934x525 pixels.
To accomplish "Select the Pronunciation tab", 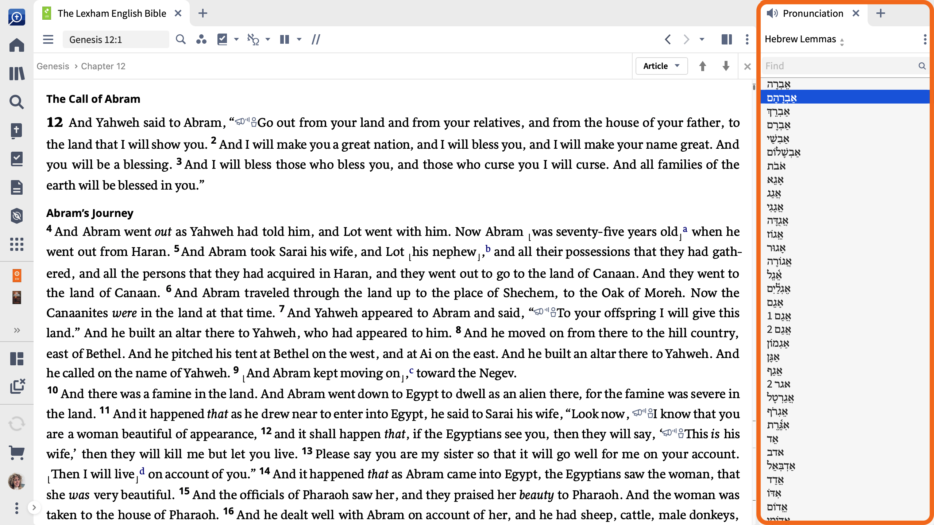I will (813, 13).
